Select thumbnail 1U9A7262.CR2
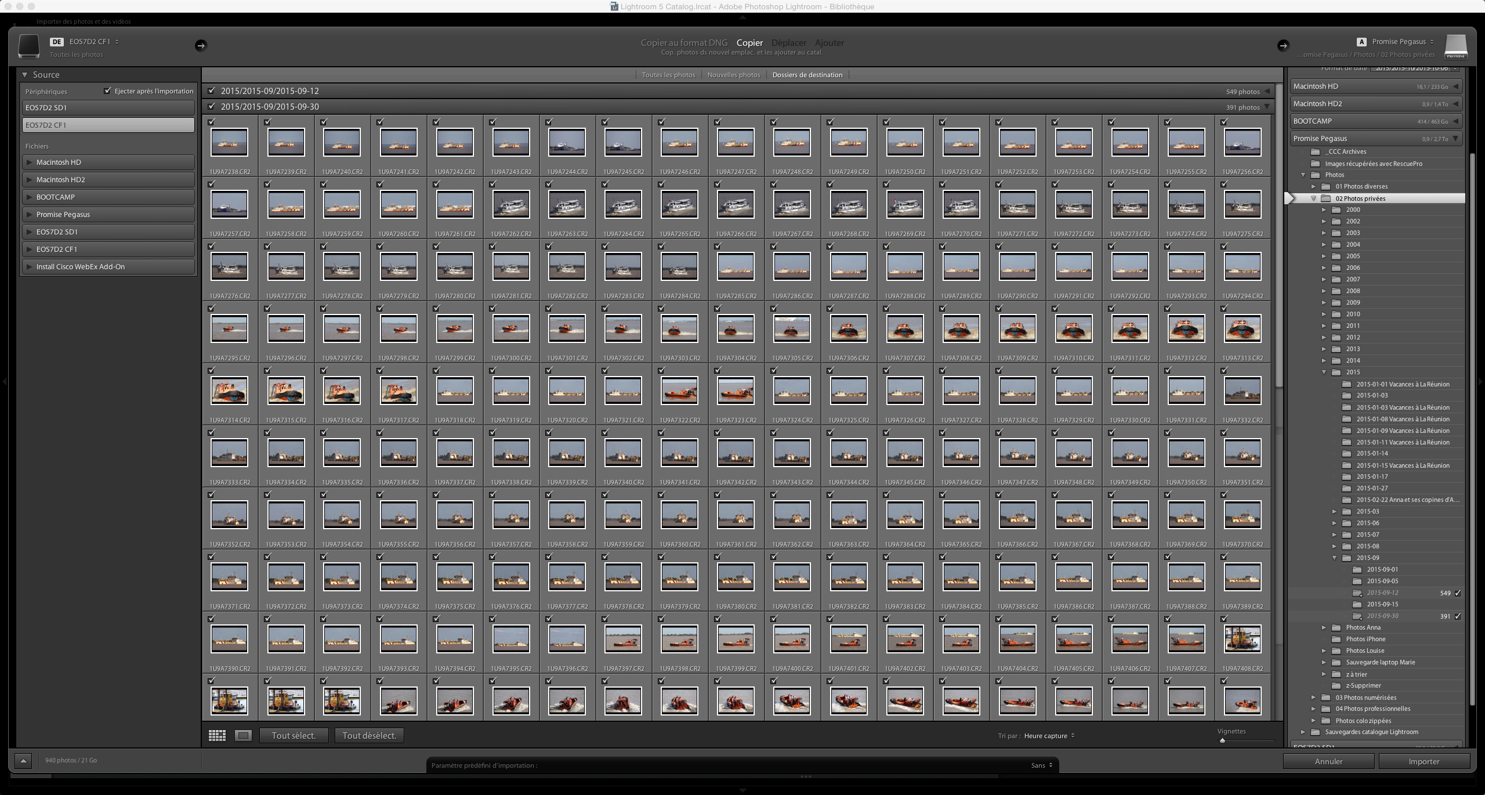Image resolution: width=1485 pixels, height=795 pixels. tap(510, 205)
